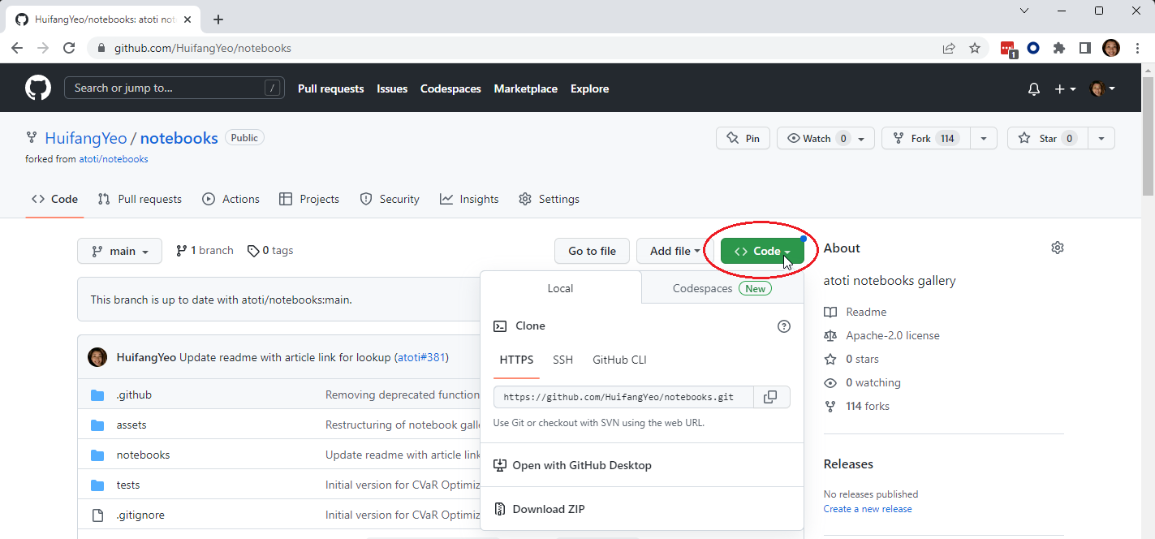Open Chrome menu three dots
Screen dimensions: 1155x539
1136,48
